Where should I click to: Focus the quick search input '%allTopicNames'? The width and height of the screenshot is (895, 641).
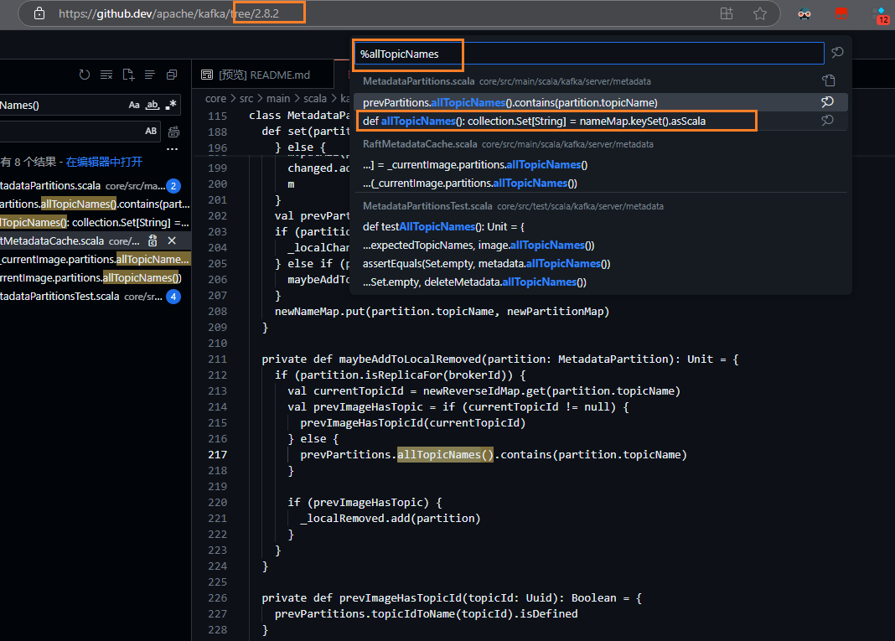tap(589, 54)
